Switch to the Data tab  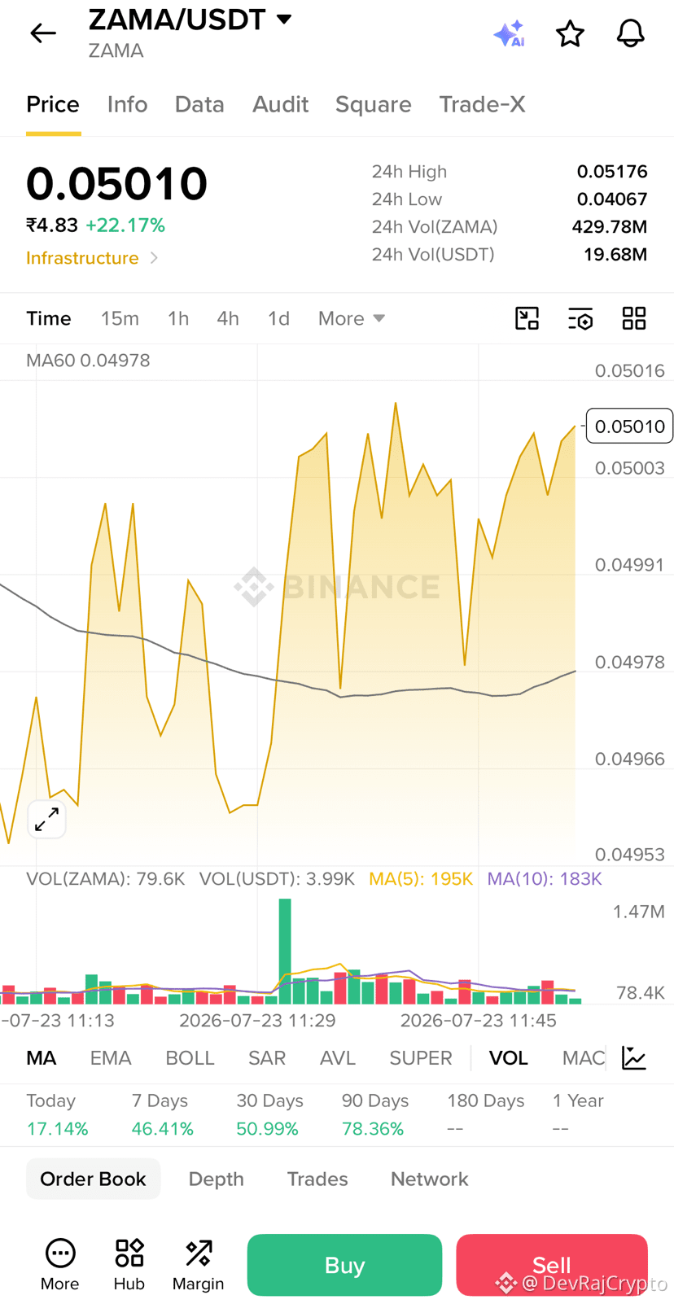point(199,104)
